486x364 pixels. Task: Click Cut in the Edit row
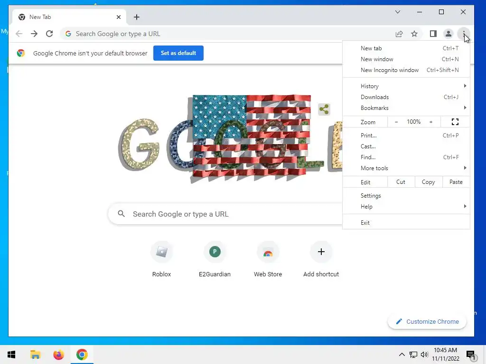click(401, 182)
